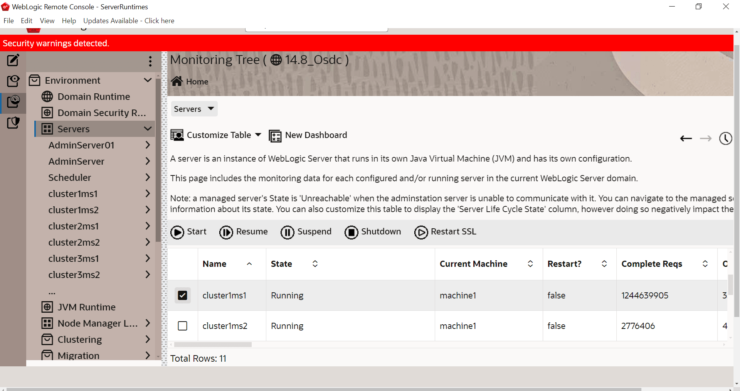Expand the AdminServer01 node chevron
The image size is (740, 391).
click(147, 145)
